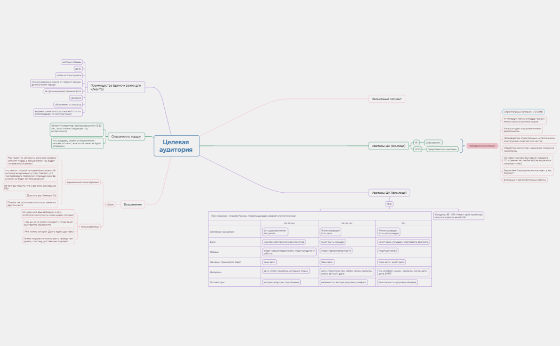Click the «Экономный сегмент» node
Viewport: 560px width, 346px height.
click(x=387, y=99)
